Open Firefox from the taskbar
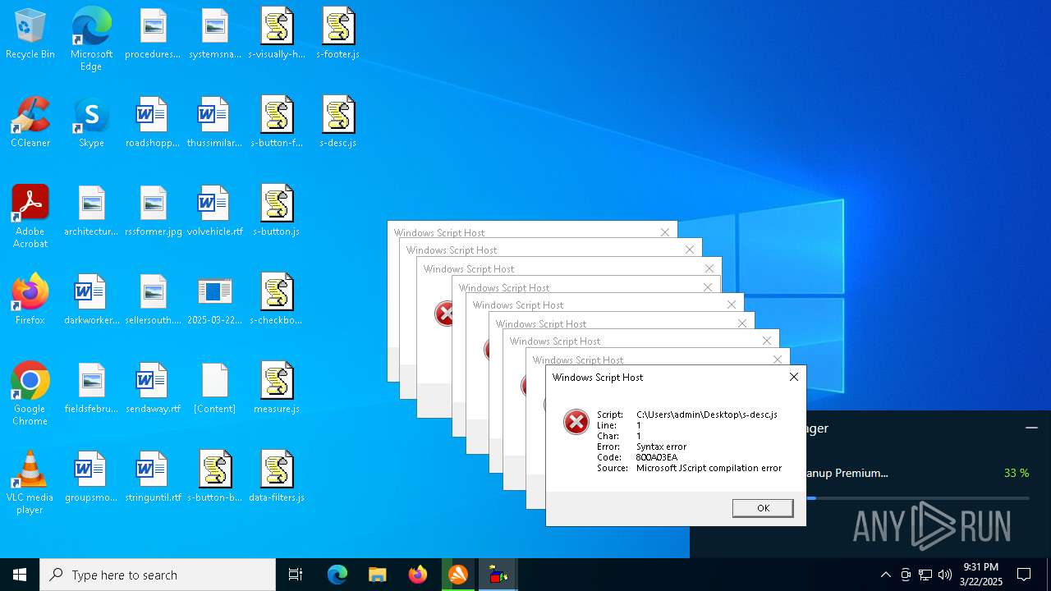The width and height of the screenshot is (1051, 591). tap(418, 575)
